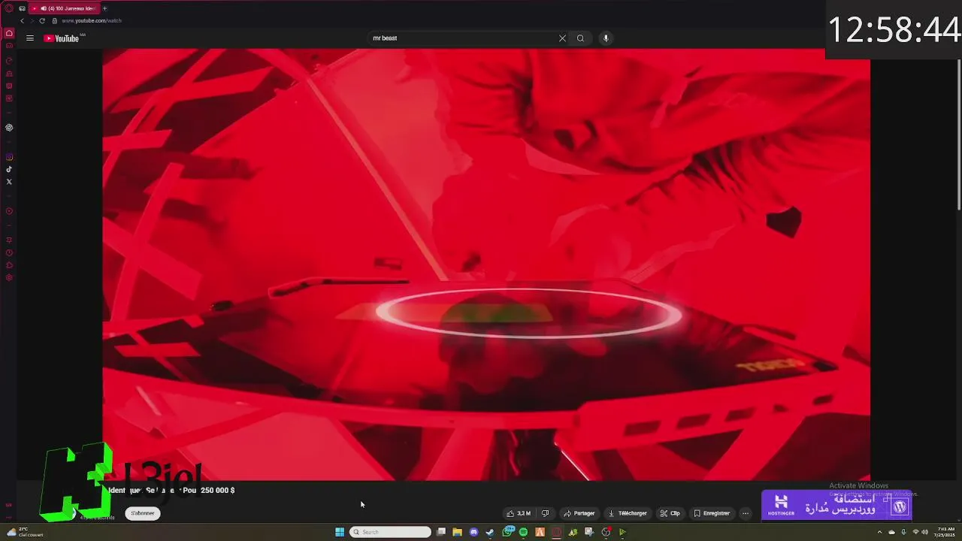Download the video with Télécharger
Image resolution: width=962 pixels, height=541 pixels.
[x=628, y=513]
